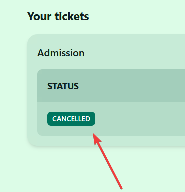Select the green CANCELLED pill label
Image resolution: width=185 pixels, height=192 pixels.
point(71,119)
